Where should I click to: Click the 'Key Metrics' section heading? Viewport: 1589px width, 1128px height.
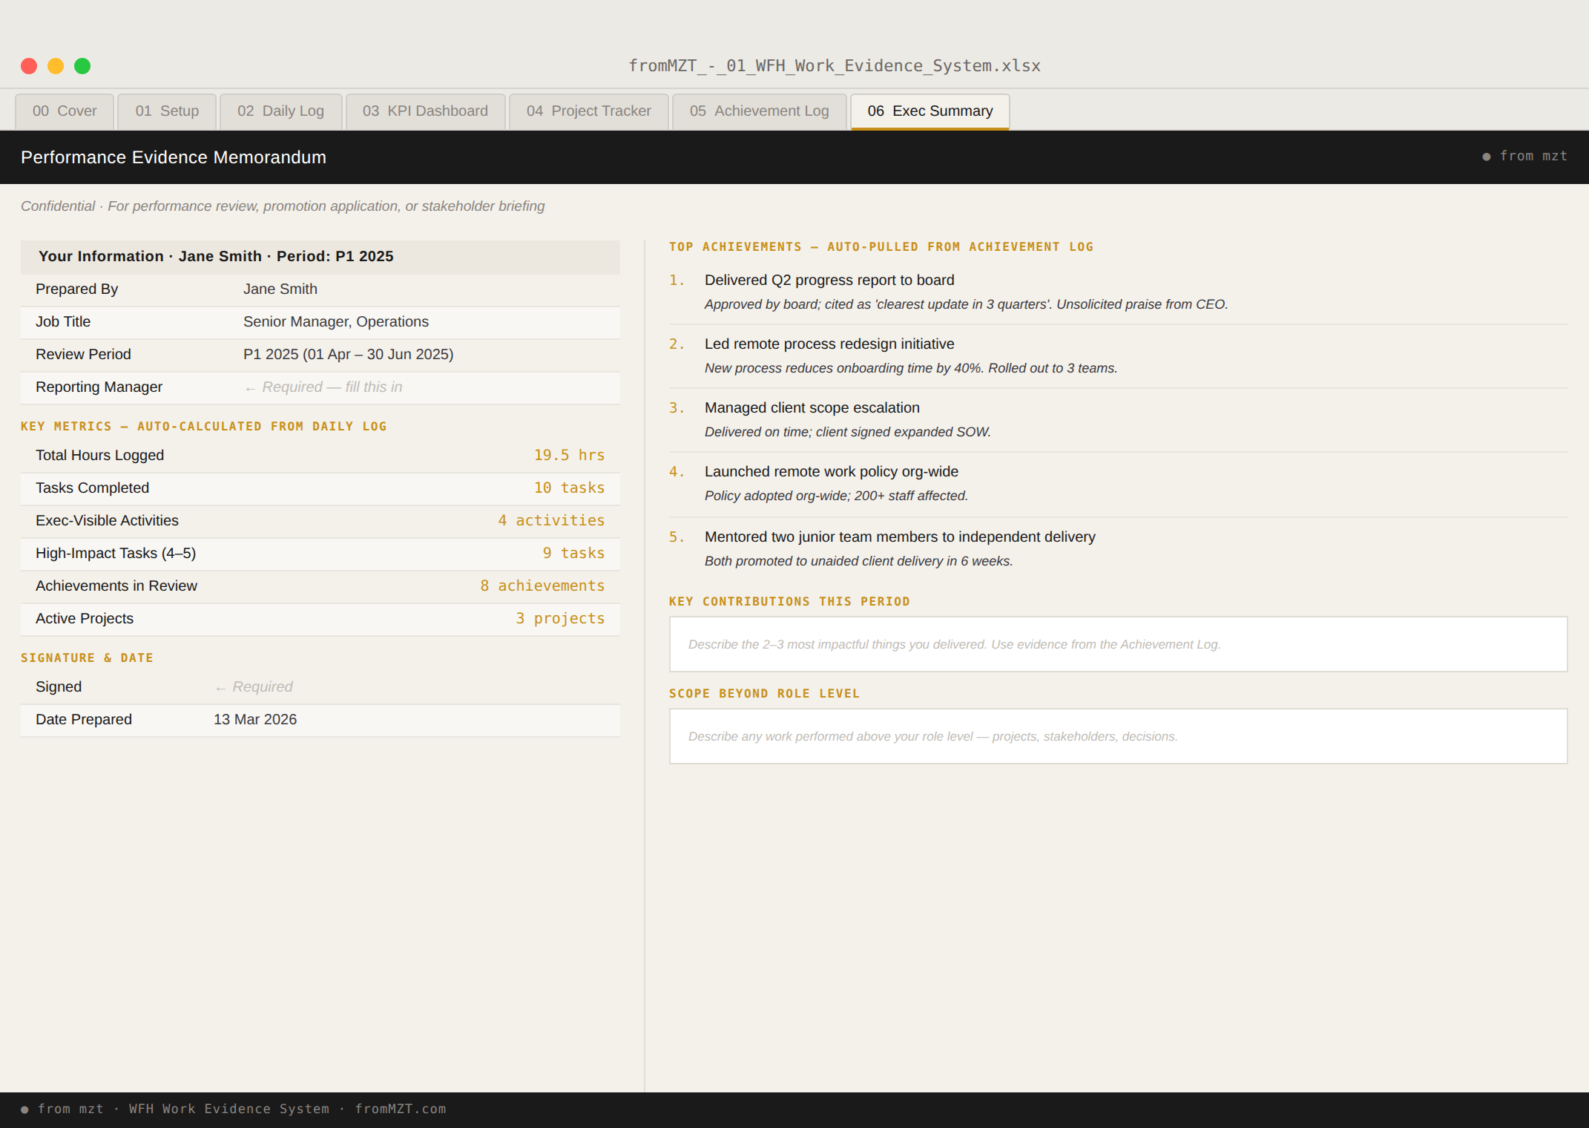pyautogui.click(x=204, y=427)
